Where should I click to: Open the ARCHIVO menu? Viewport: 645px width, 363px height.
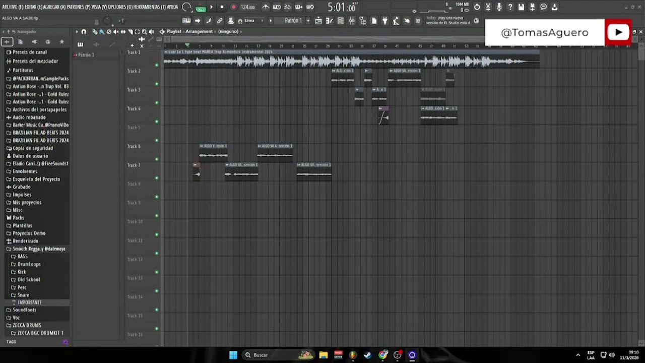13,7
